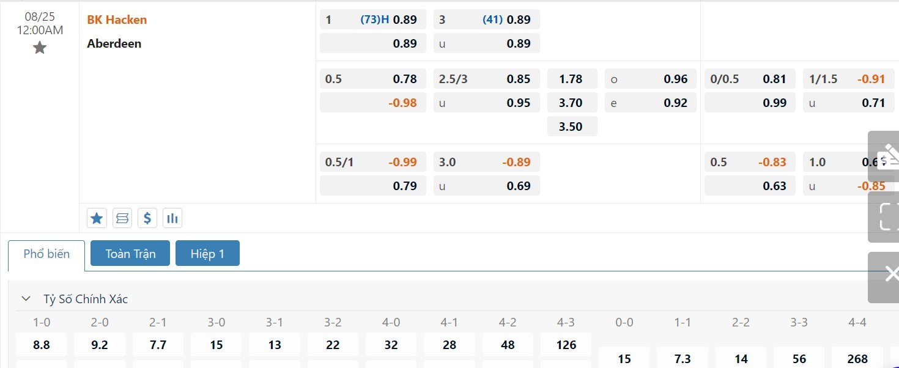
Task: Collapse the Tỷ Số Chính Xác section chevron
Action: point(26,299)
